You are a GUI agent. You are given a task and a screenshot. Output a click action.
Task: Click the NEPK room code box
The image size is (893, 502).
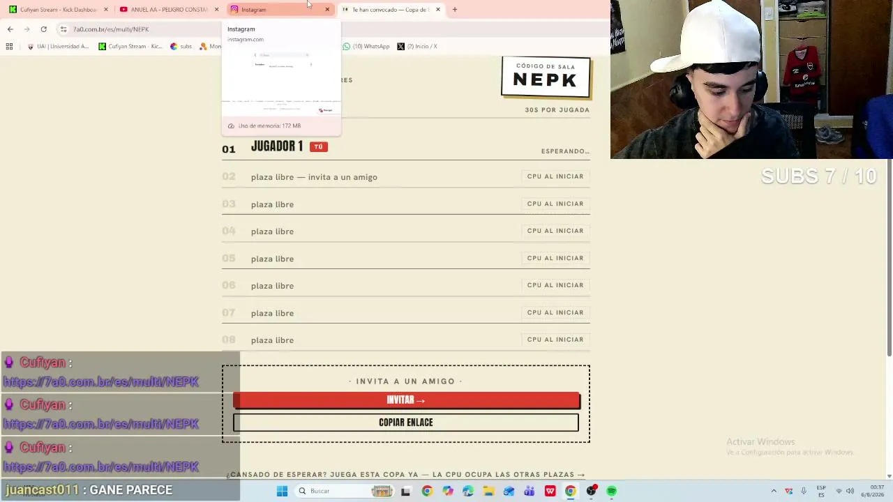point(546,77)
